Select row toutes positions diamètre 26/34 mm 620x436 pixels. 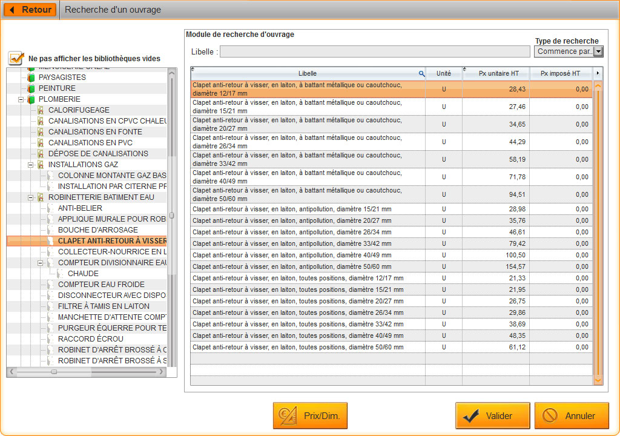[391, 312]
